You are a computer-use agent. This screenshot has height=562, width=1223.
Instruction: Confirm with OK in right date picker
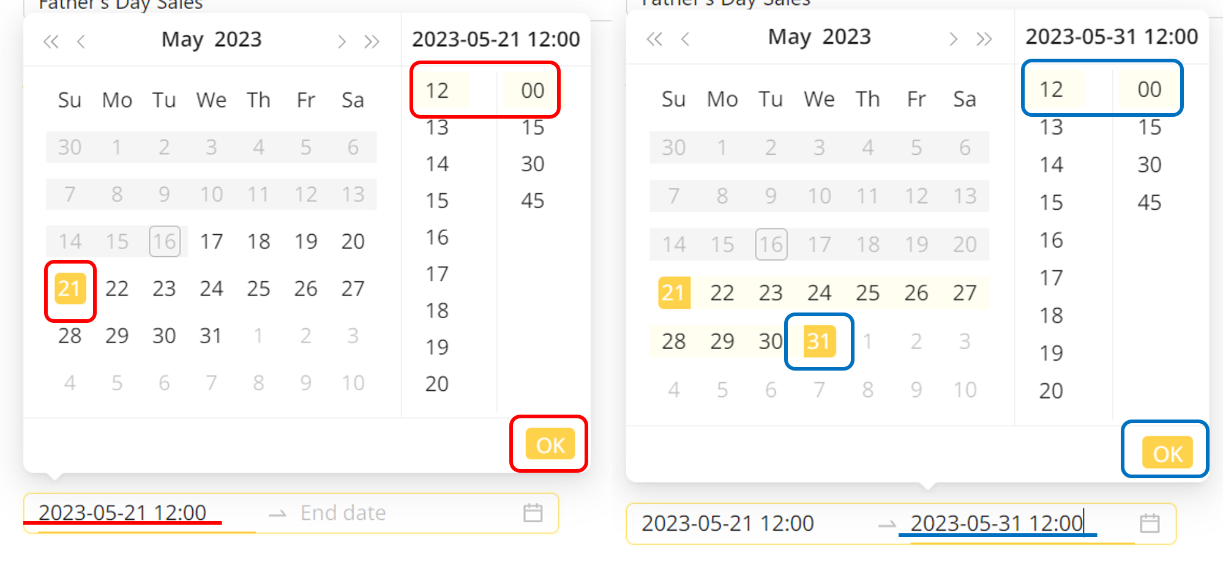point(1167,453)
